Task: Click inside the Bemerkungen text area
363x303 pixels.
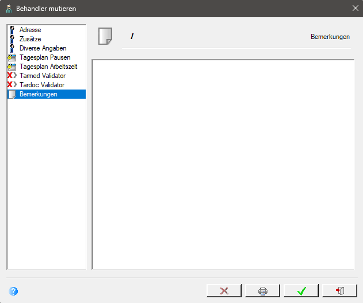Action: (223, 165)
